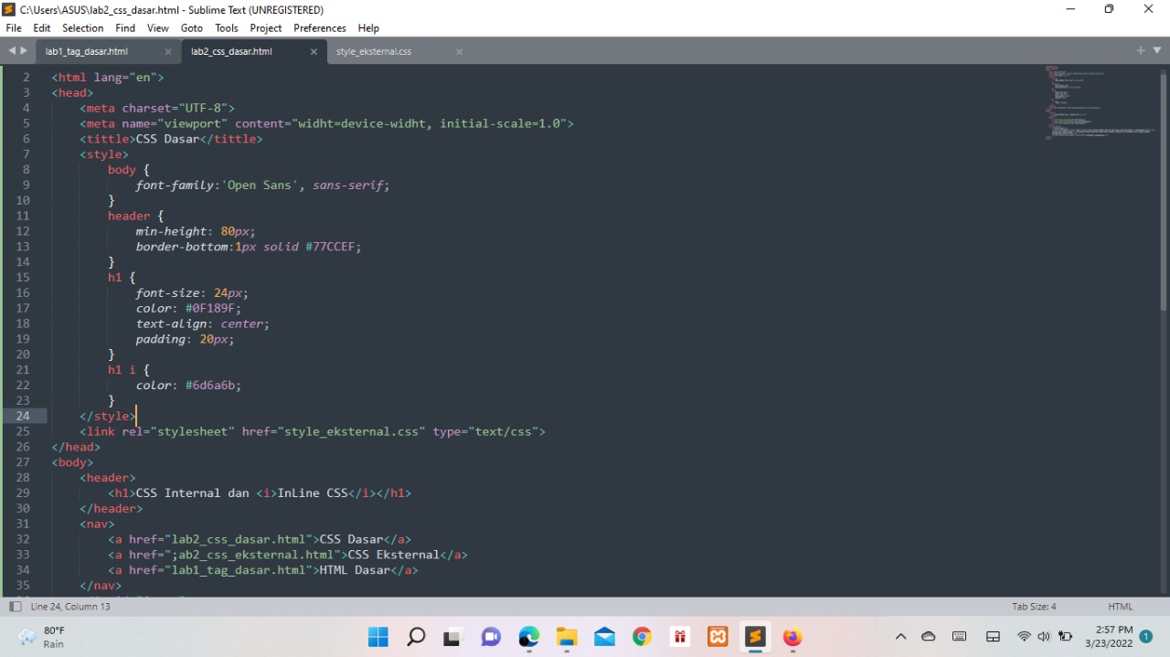
Task: Click the previous tab arrow
Action: pos(12,51)
